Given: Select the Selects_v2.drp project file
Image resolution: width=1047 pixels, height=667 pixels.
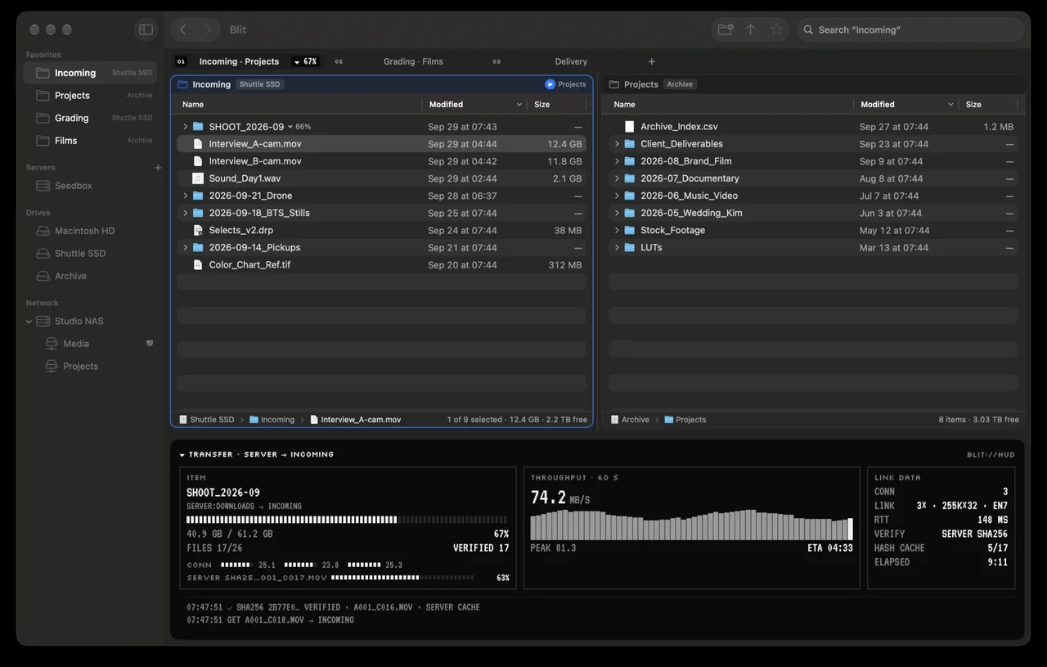Looking at the screenshot, I should click(381, 230).
